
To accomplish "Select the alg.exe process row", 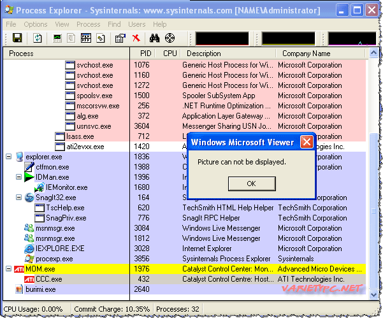I will click(184, 116).
